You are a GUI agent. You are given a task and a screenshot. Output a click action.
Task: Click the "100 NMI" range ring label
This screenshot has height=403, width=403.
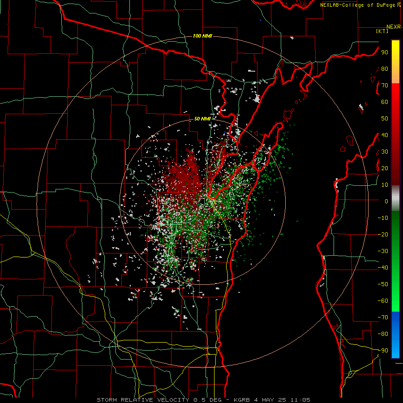[202, 36]
